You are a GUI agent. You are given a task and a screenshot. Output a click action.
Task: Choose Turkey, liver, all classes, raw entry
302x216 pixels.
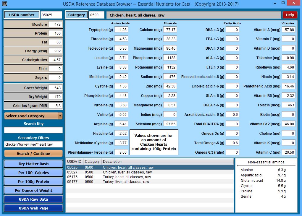tap(126, 182)
